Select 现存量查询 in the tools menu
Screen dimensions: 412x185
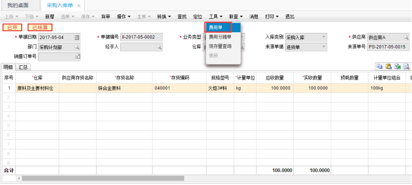coord(223,46)
